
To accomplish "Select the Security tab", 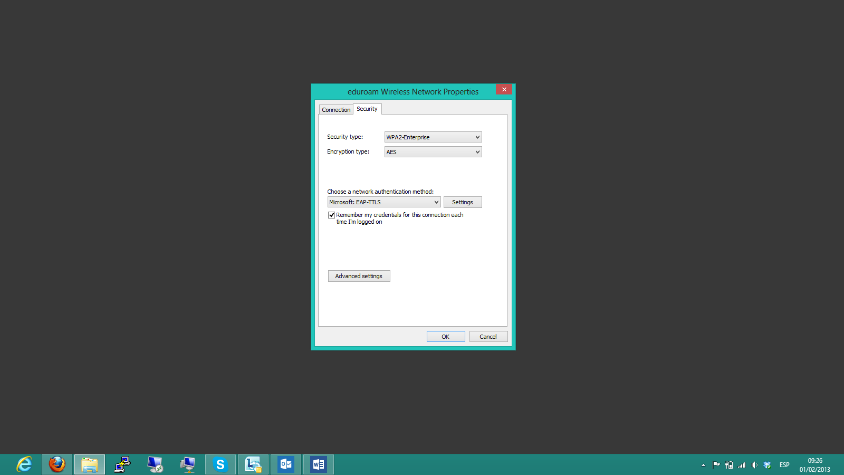I will tap(367, 109).
